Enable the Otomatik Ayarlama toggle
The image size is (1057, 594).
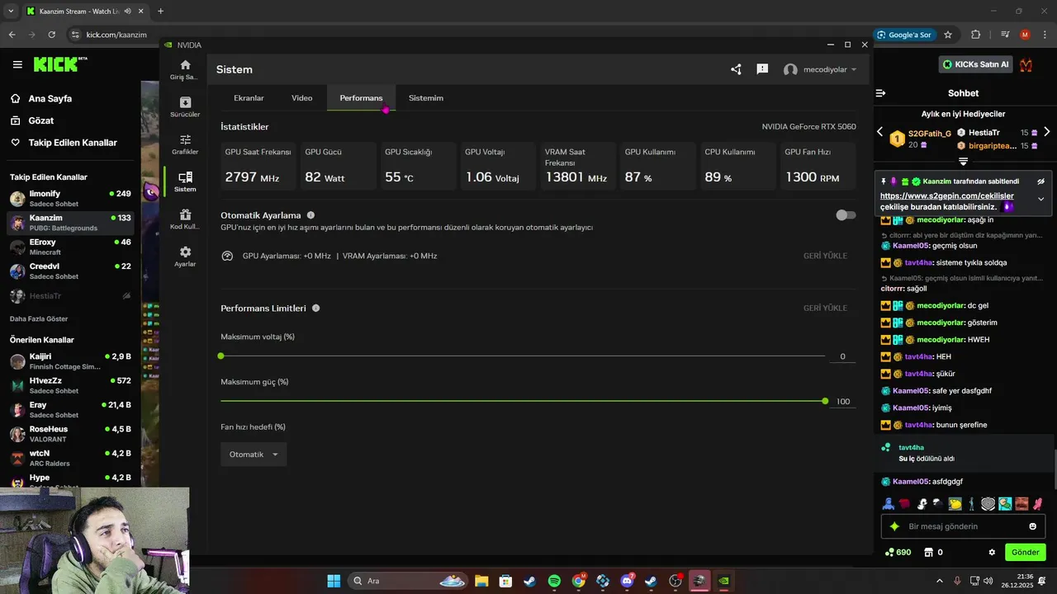click(x=846, y=215)
